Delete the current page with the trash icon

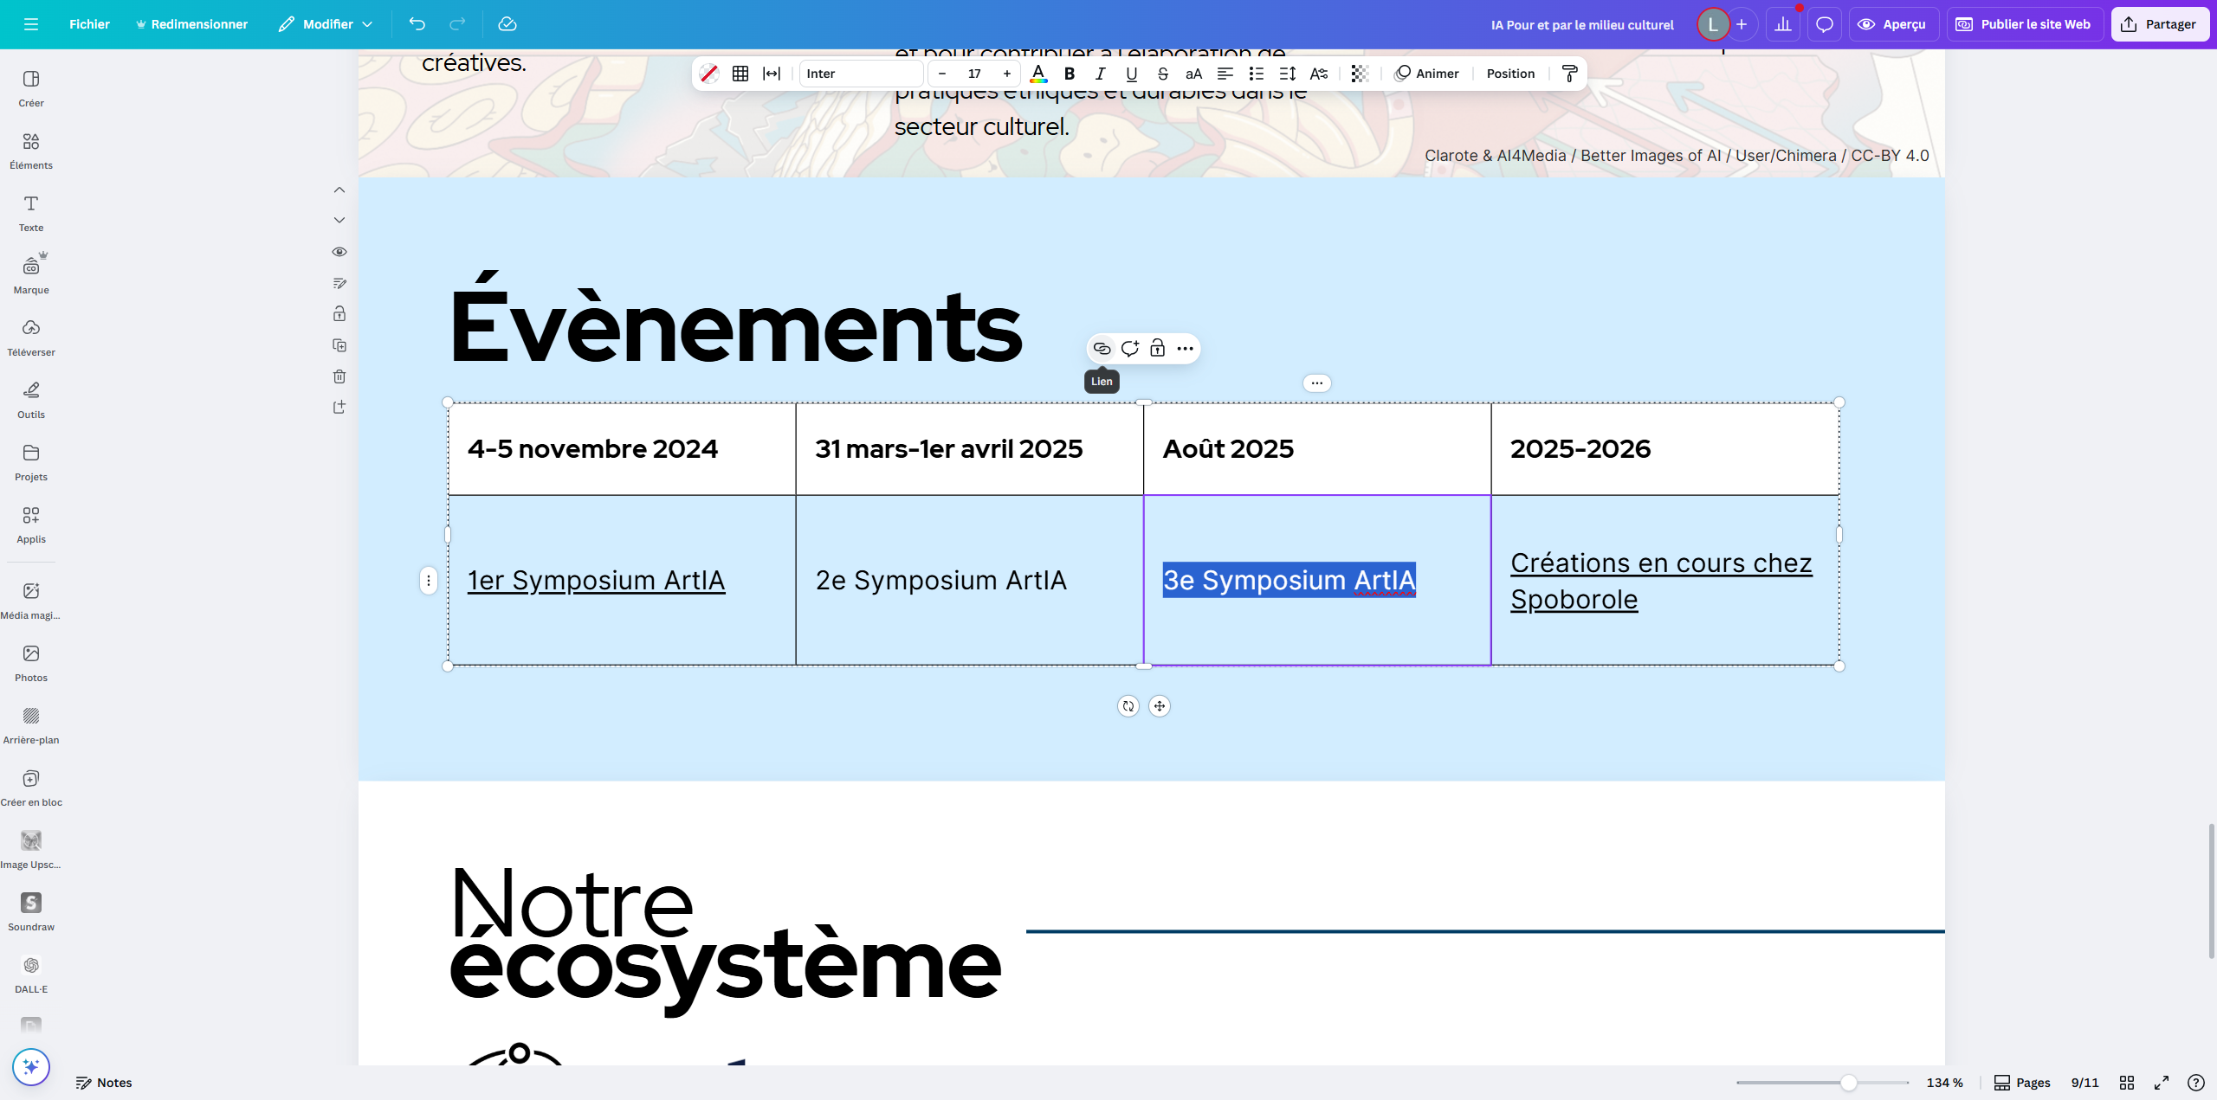(x=339, y=376)
